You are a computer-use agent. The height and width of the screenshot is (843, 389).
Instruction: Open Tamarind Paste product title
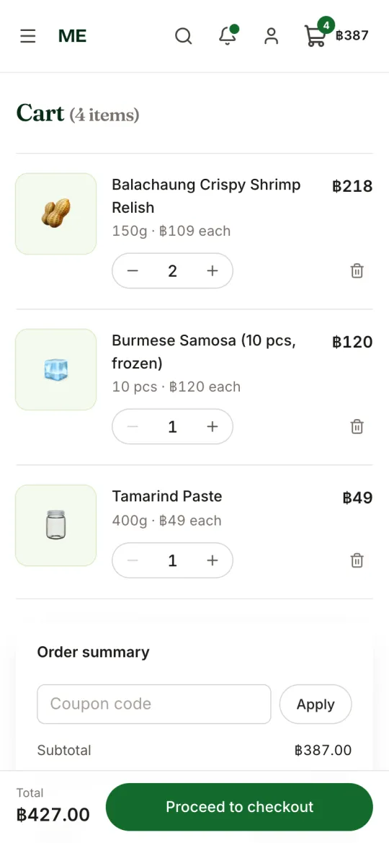tap(166, 496)
